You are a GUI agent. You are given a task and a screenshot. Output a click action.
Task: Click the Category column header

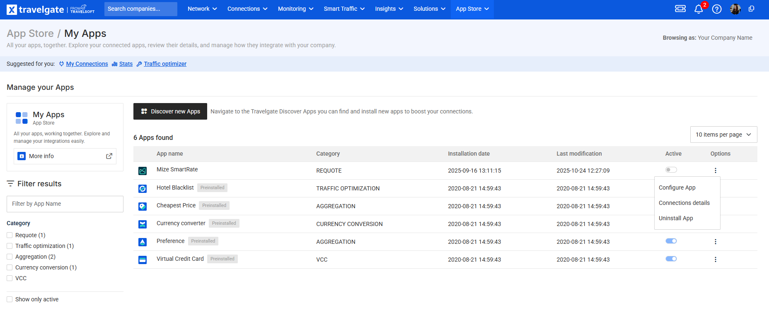(x=328, y=154)
